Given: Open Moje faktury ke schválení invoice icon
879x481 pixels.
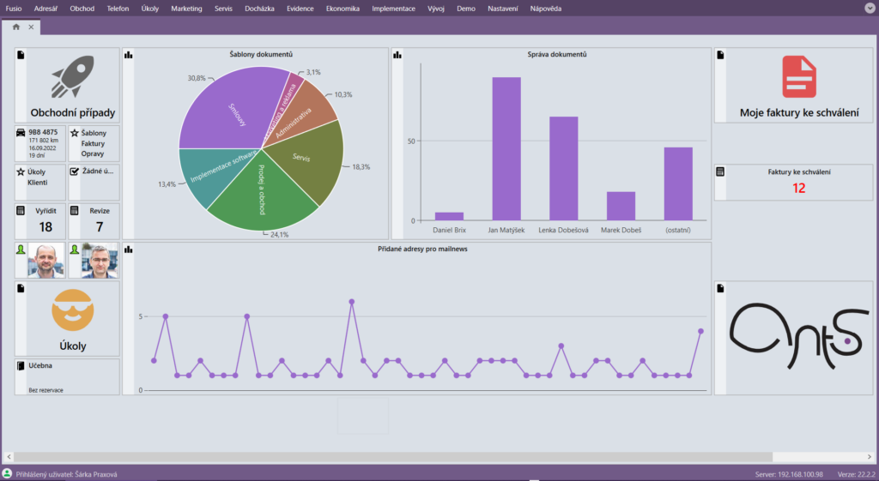Looking at the screenshot, I should [x=799, y=77].
